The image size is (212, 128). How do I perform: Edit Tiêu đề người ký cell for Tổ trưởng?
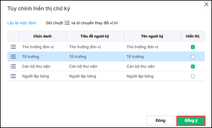click(95, 56)
